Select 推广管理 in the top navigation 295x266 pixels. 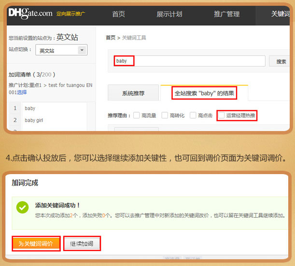click(x=226, y=14)
